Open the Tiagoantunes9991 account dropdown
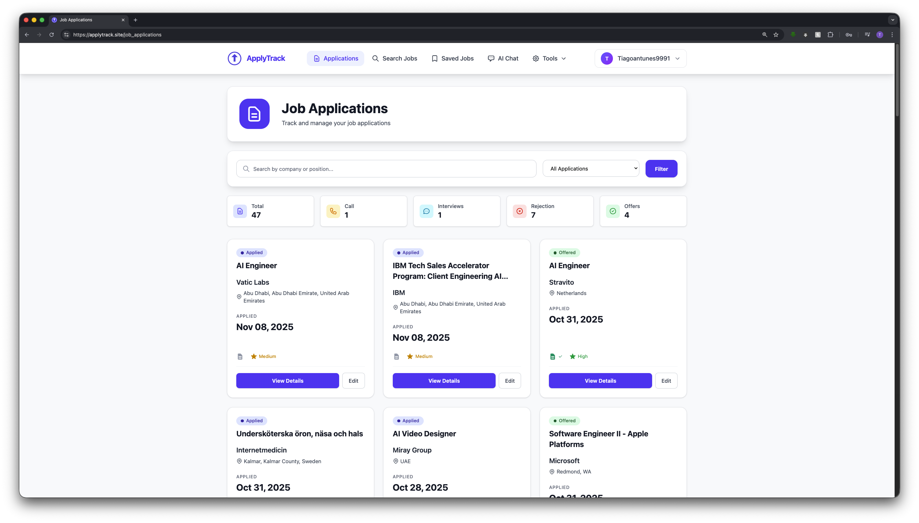919x523 pixels. [x=640, y=58]
